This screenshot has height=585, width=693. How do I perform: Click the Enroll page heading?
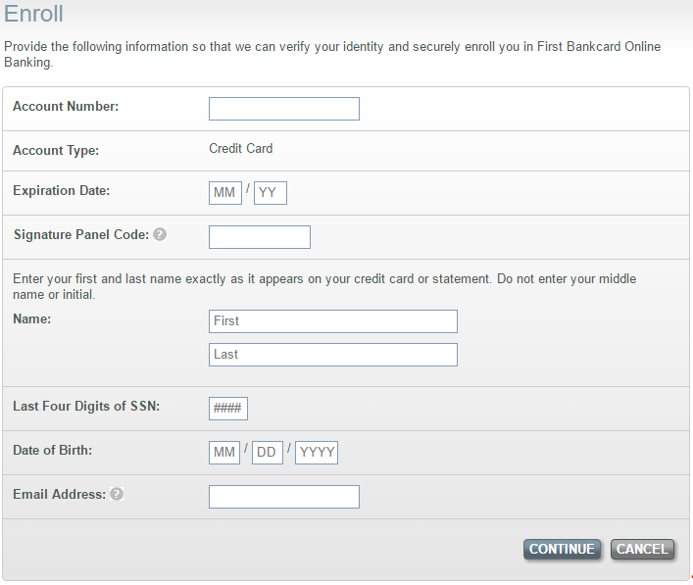coord(33,14)
